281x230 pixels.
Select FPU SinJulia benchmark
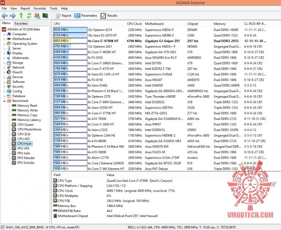click(x=26, y=163)
